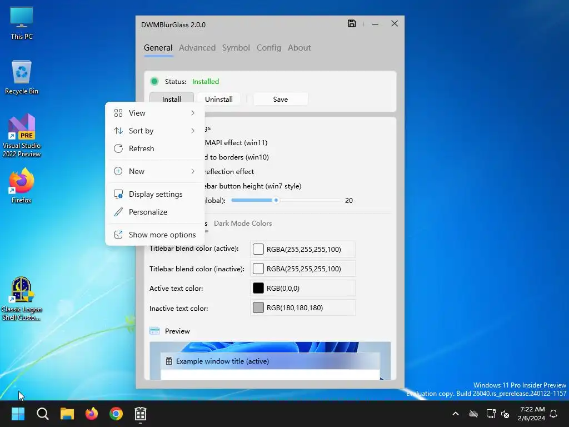This screenshot has height=427, width=569.
Task: Click the gray Inactive text color swatch
Action: 258,307
